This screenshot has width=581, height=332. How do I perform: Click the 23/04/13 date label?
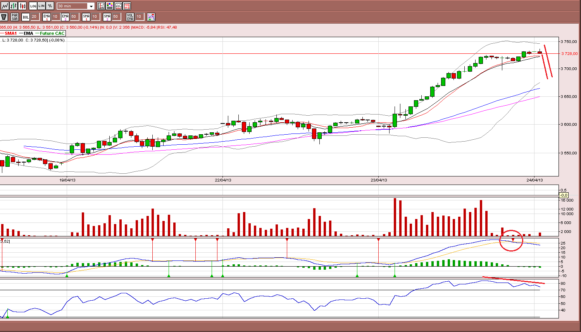point(379,180)
